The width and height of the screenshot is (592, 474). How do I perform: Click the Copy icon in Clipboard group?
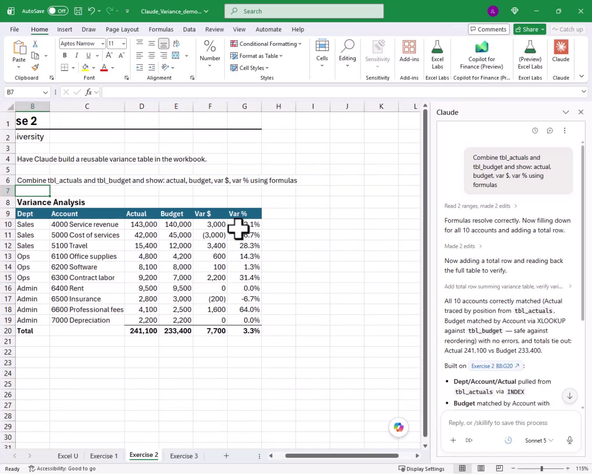click(x=35, y=55)
